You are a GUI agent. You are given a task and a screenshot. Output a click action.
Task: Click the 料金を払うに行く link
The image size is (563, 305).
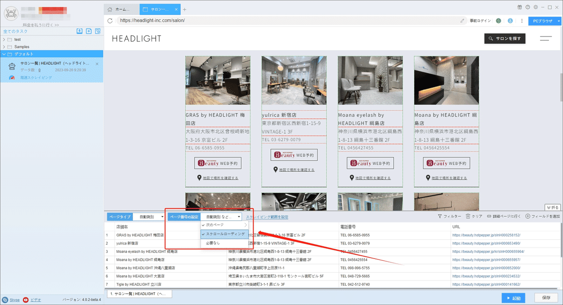click(x=41, y=24)
